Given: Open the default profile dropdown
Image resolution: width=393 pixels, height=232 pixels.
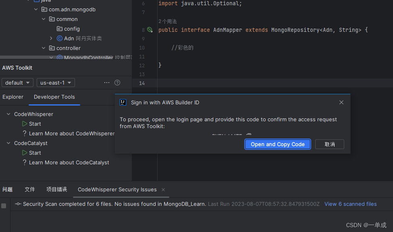Looking at the screenshot, I should click(x=17, y=83).
